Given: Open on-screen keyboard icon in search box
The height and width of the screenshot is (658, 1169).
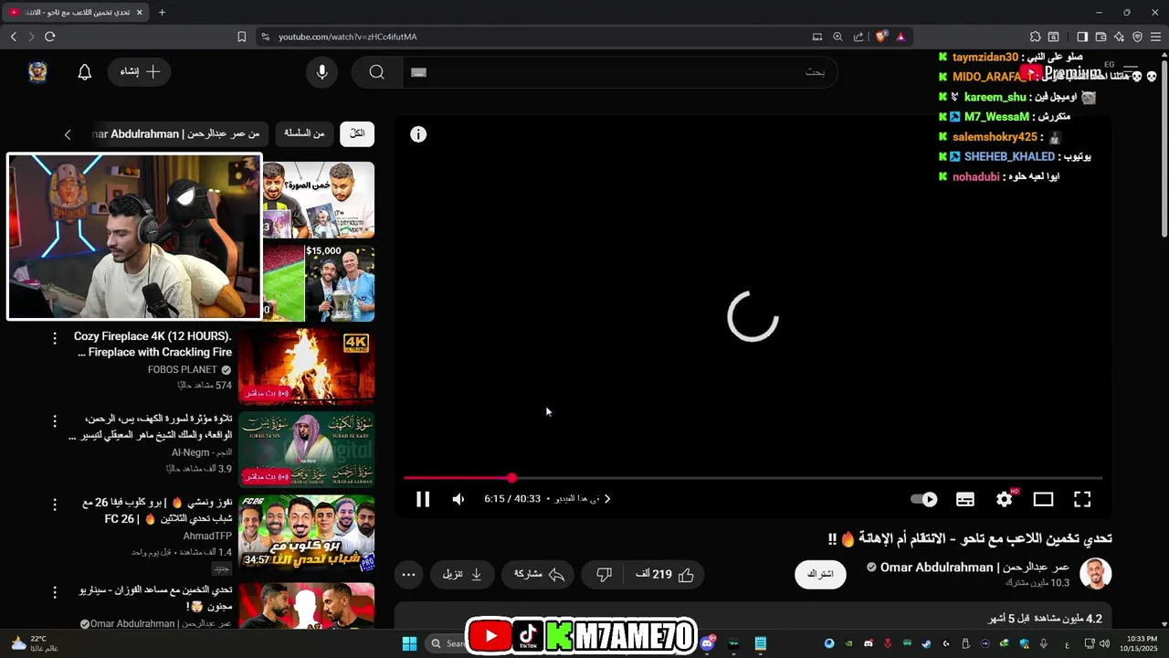Looking at the screenshot, I should (419, 72).
